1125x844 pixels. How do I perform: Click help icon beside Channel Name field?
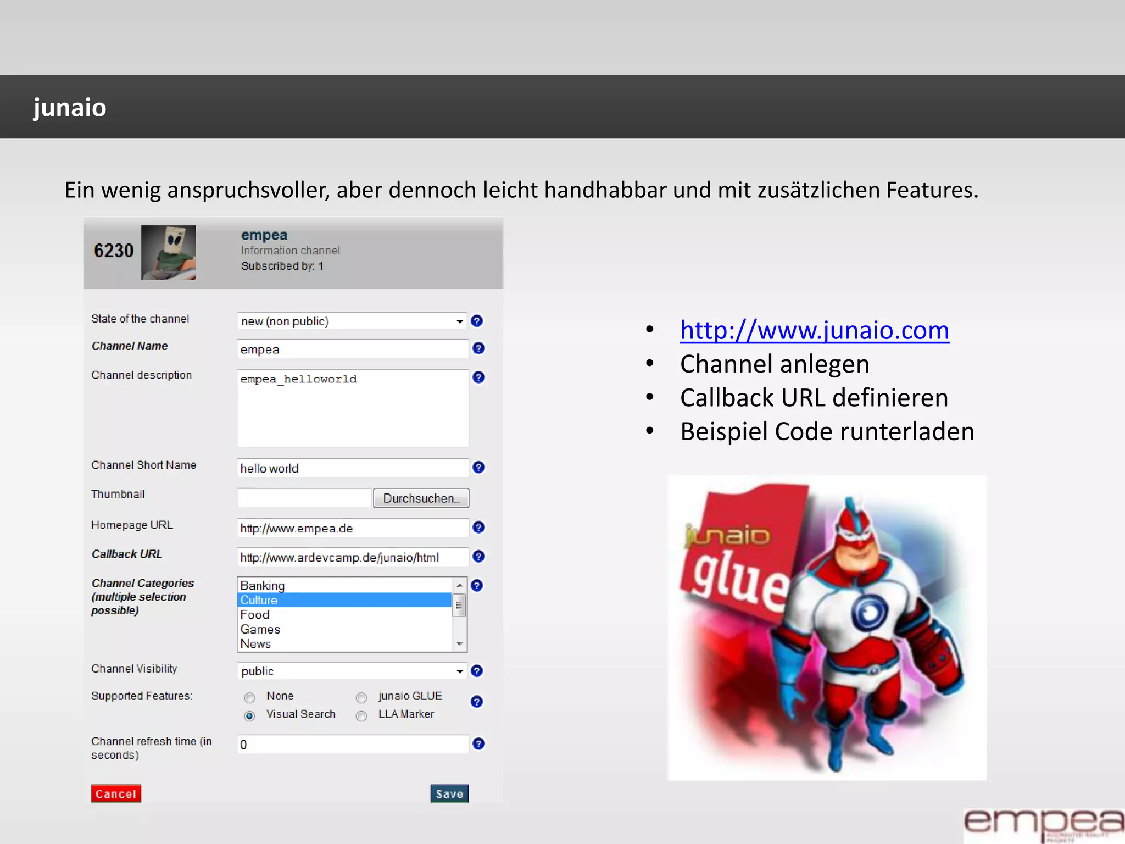[x=478, y=348]
